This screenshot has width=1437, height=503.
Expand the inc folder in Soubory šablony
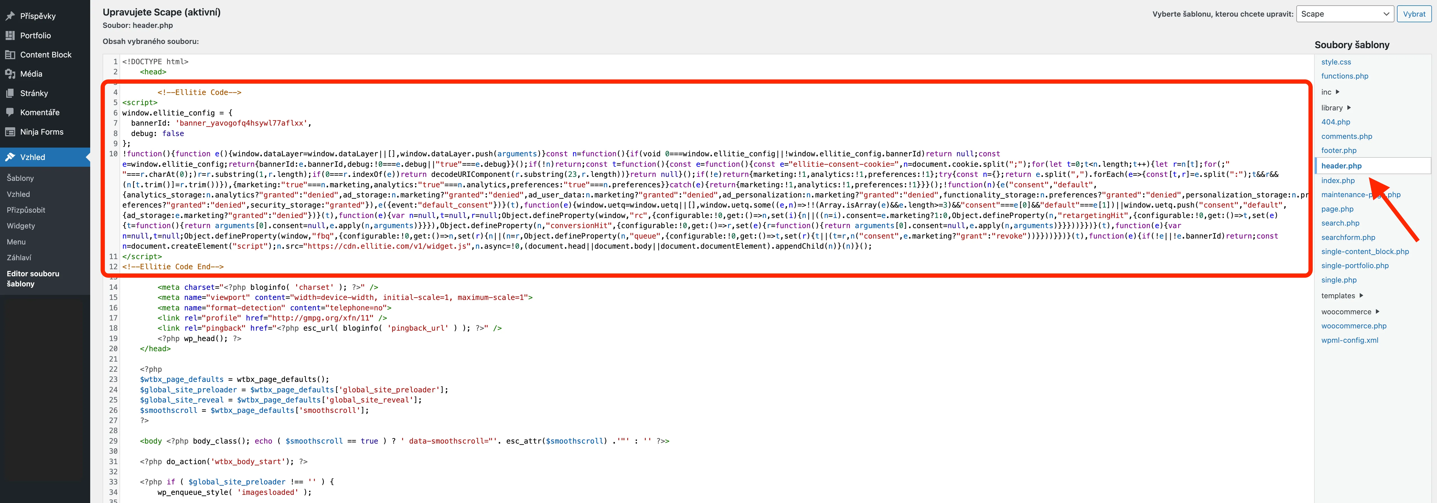pyautogui.click(x=1330, y=92)
